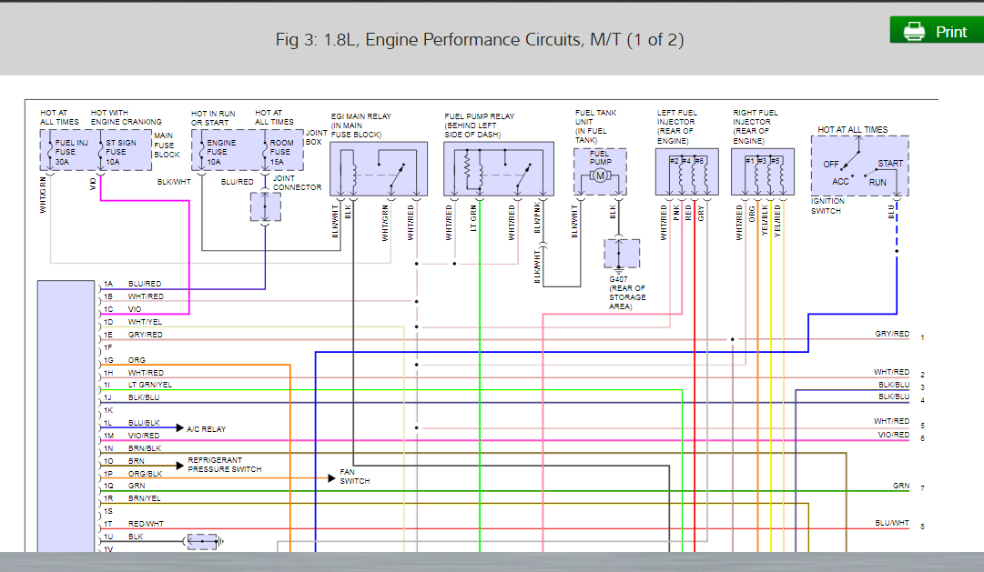Click the Left Fuel Injector block
Image resolution: width=984 pixels, height=572 pixels.
(x=686, y=171)
